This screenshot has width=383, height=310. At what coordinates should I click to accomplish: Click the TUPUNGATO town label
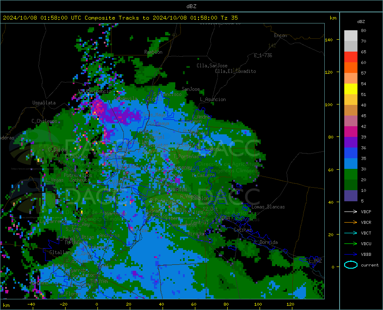(x=76, y=243)
